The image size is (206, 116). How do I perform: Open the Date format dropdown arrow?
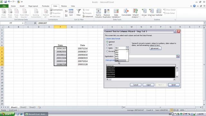tap(127, 48)
